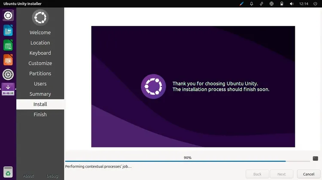The image size is (322, 180).
Task: Click the "Thank you for choosing Ubuntu Unity." text
Action: tap(215, 83)
